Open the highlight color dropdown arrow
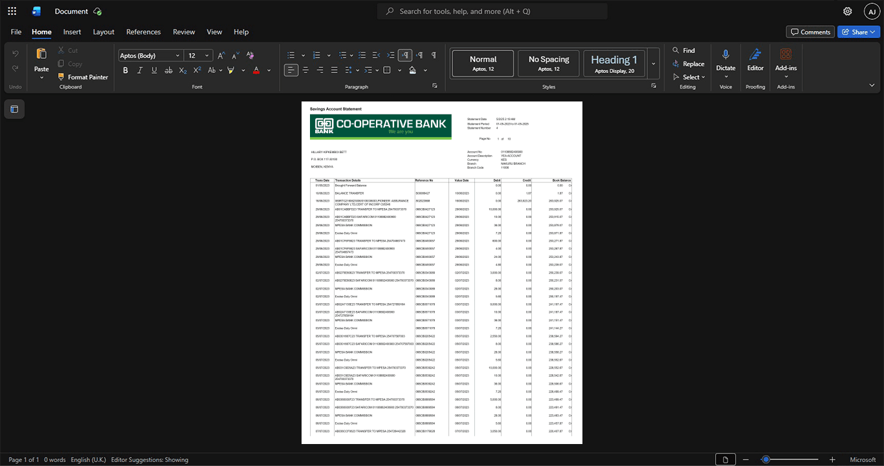Image resolution: width=884 pixels, height=466 pixels. tap(243, 70)
